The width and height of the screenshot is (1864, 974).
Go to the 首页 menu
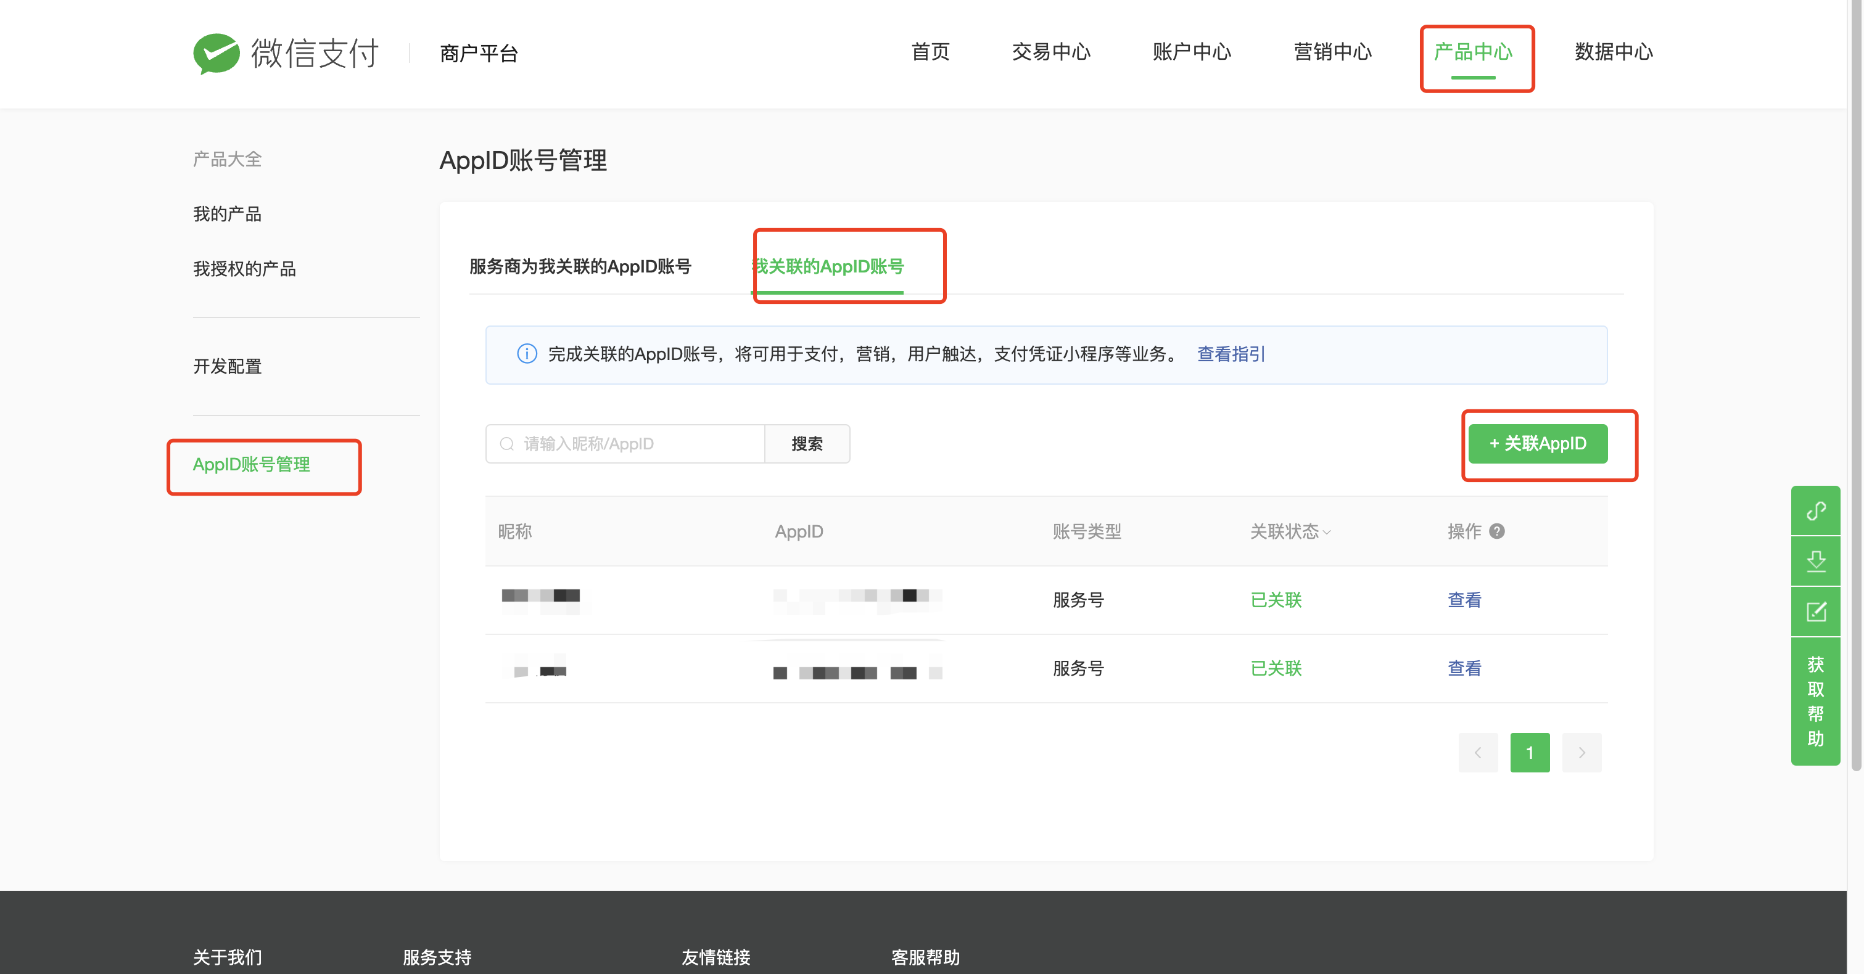931,52
